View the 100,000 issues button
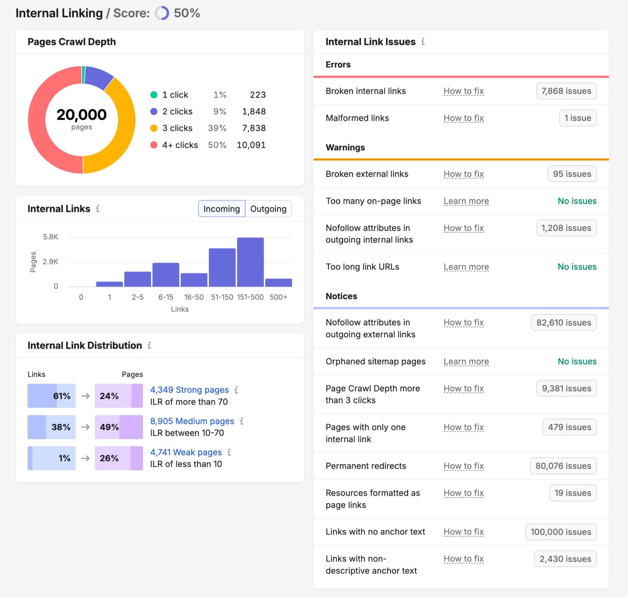The image size is (628, 597). (x=561, y=532)
